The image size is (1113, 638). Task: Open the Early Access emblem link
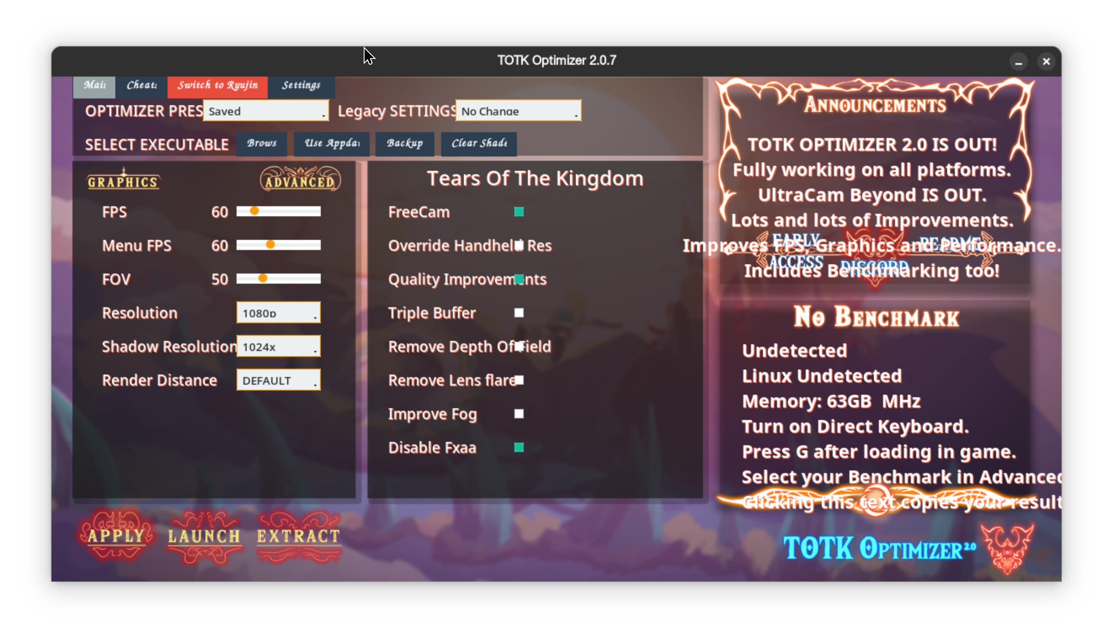click(796, 252)
